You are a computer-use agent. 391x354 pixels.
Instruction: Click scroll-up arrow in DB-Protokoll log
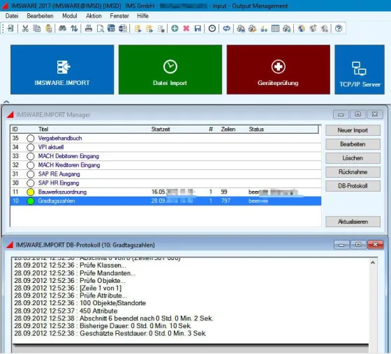click(x=373, y=263)
